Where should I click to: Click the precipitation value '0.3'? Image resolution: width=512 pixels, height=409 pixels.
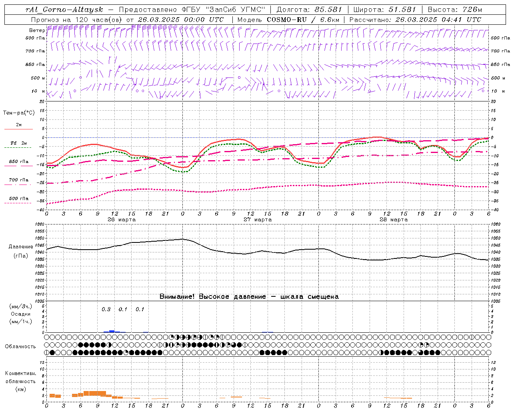(x=106, y=310)
